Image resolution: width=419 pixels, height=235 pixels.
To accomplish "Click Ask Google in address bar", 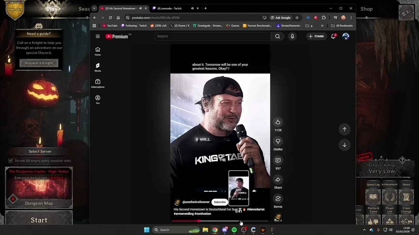I will [x=281, y=18].
